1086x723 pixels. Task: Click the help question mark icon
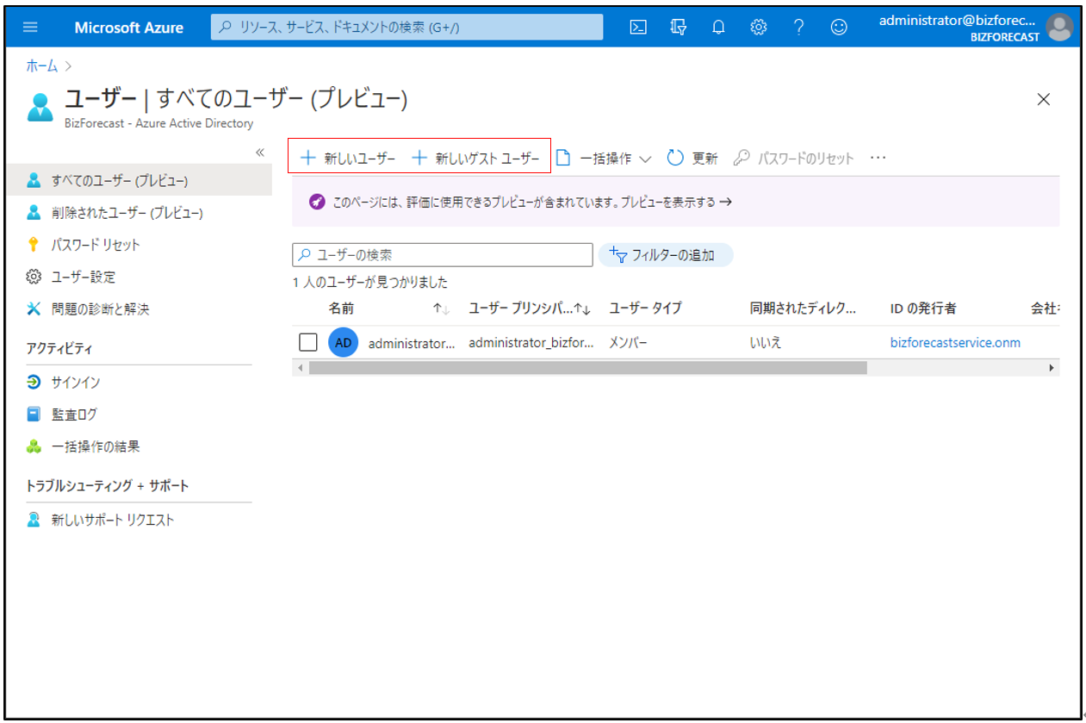coord(798,28)
